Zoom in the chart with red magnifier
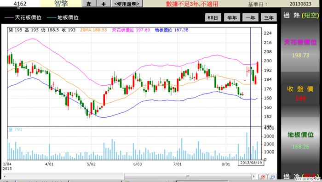Viewport: 322px width, 182px height. tap(263, 177)
